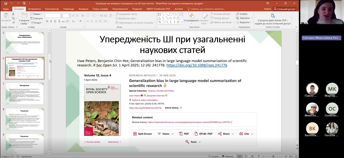
Task: Click Create Adobe PDF and share icon
Action: (272, 16)
